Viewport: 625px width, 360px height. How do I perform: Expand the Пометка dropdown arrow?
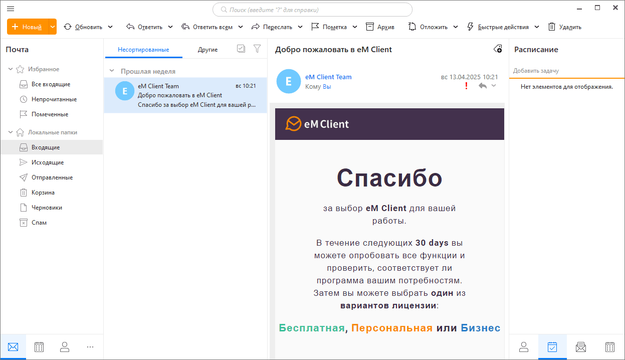pyautogui.click(x=355, y=27)
